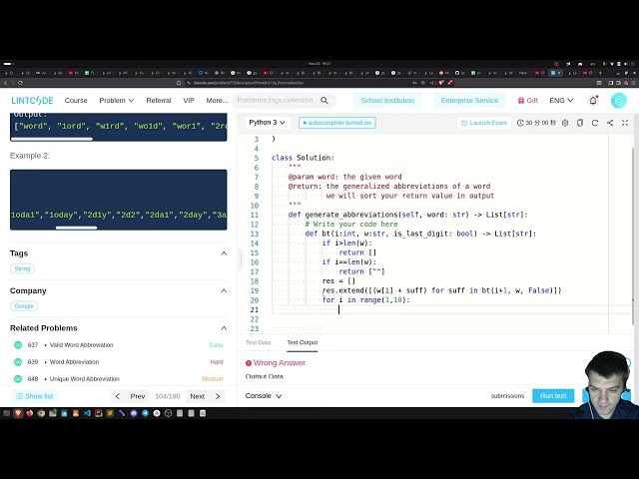The image size is (639, 479).
Task: Click the Show list button
Action: pos(35,396)
